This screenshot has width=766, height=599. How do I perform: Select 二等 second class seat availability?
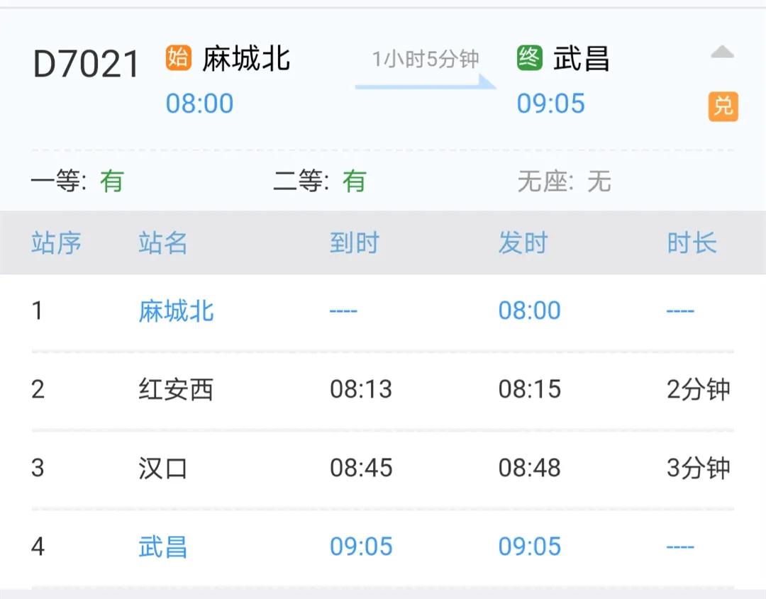(x=319, y=182)
